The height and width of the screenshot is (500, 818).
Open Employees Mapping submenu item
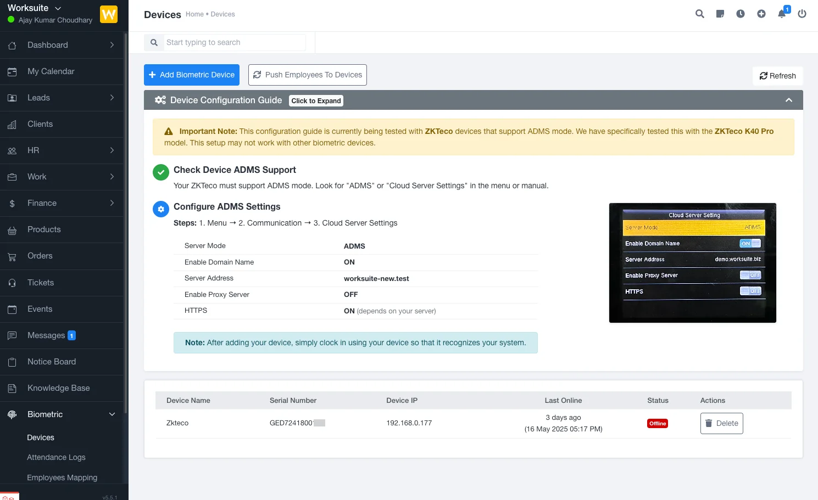(62, 477)
